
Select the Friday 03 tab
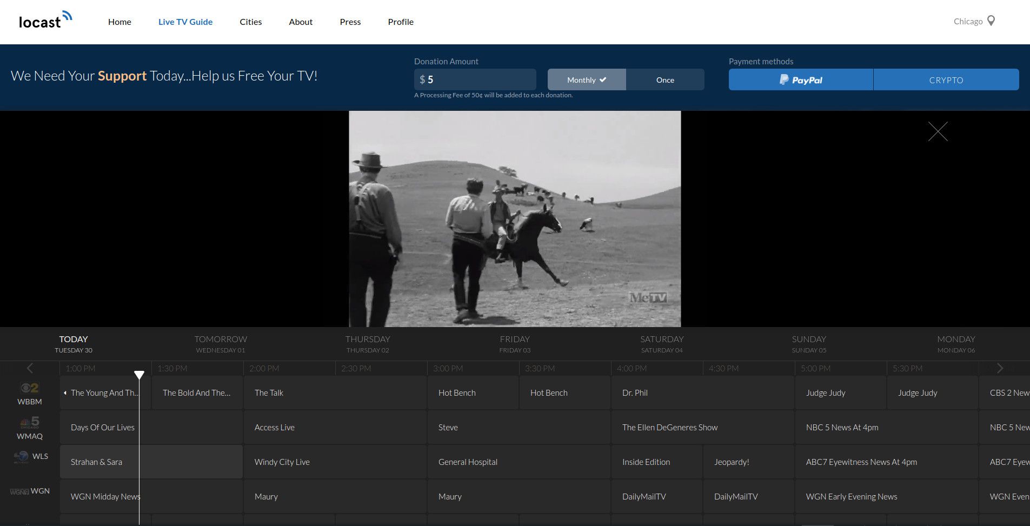pos(515,344)
